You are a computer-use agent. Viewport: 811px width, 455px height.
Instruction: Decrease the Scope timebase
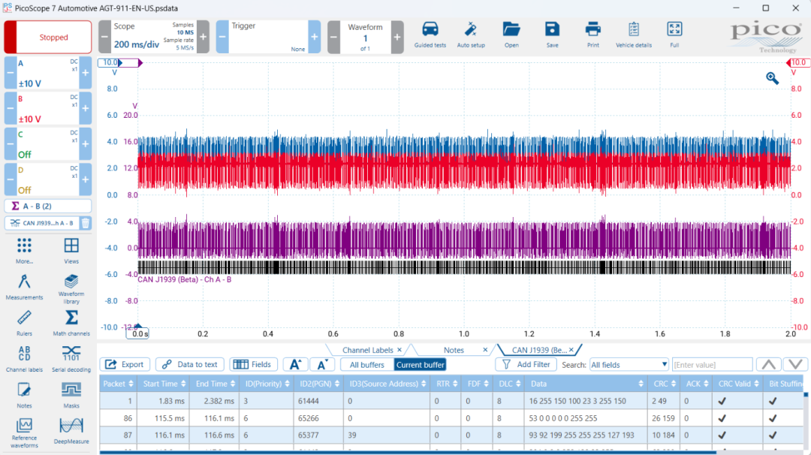[104, 37]
